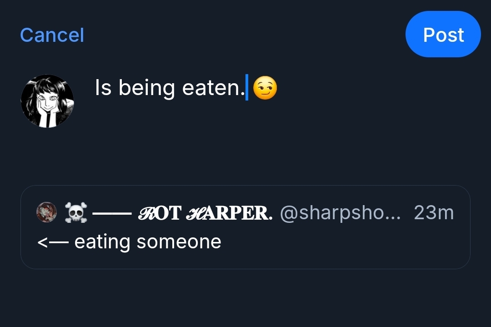491x327 pixels.
Task: Click the word "someone" in the quote
Action: click(x=179, y=241)
